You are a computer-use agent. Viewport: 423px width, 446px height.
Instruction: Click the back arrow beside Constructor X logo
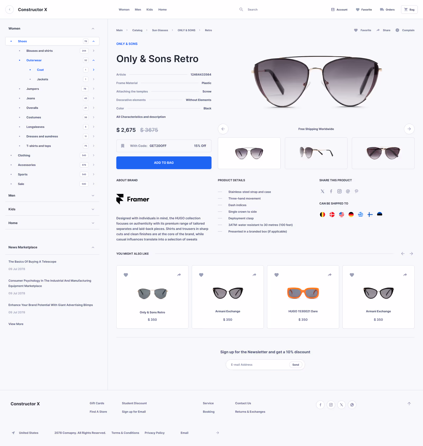click(x=10, y=10)
